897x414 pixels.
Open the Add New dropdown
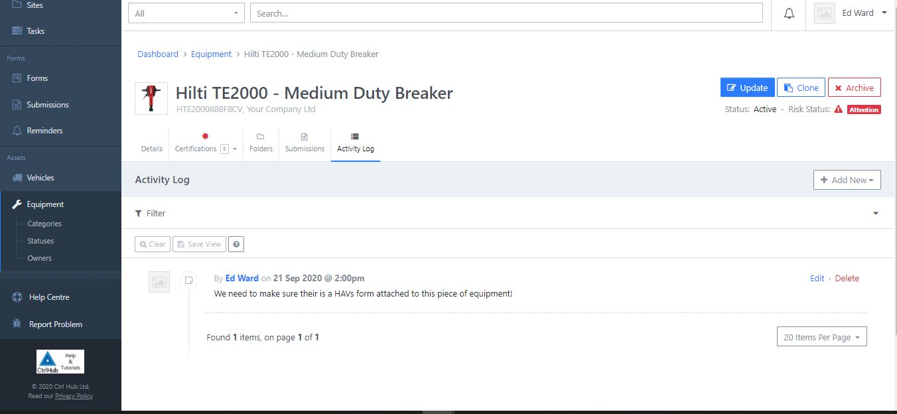[x=847, y=180]
